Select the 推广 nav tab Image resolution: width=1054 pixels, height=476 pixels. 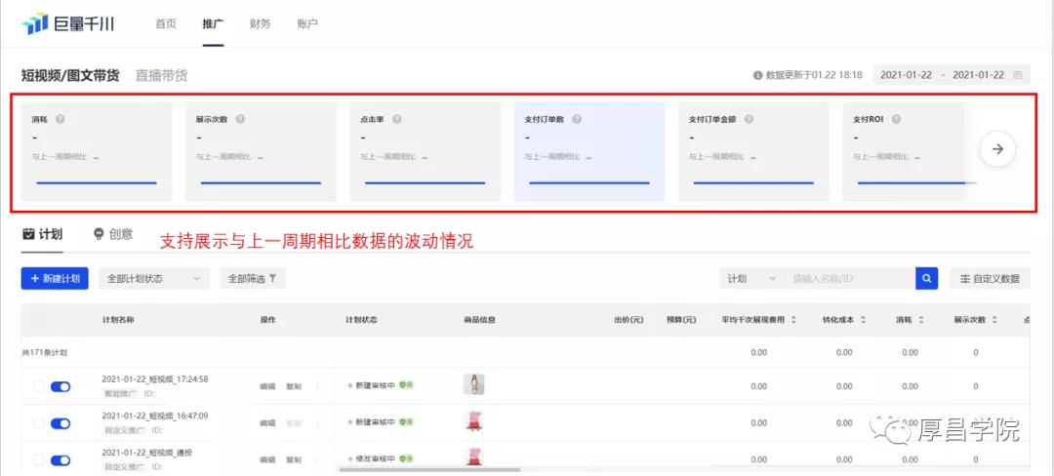coord(213,23)
